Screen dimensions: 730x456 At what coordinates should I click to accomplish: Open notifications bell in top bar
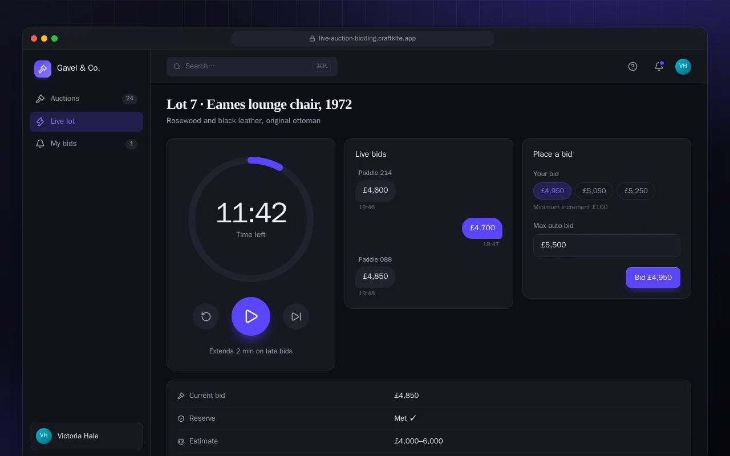pos(659,66)
